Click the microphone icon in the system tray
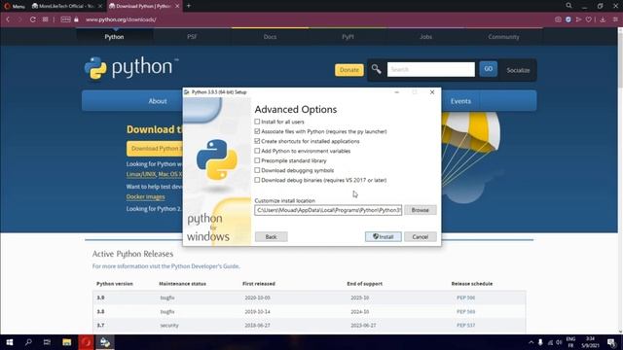Image resolution: width=623 pixels, height=350 pixels. pyautogui.click(x=540, y=342)
